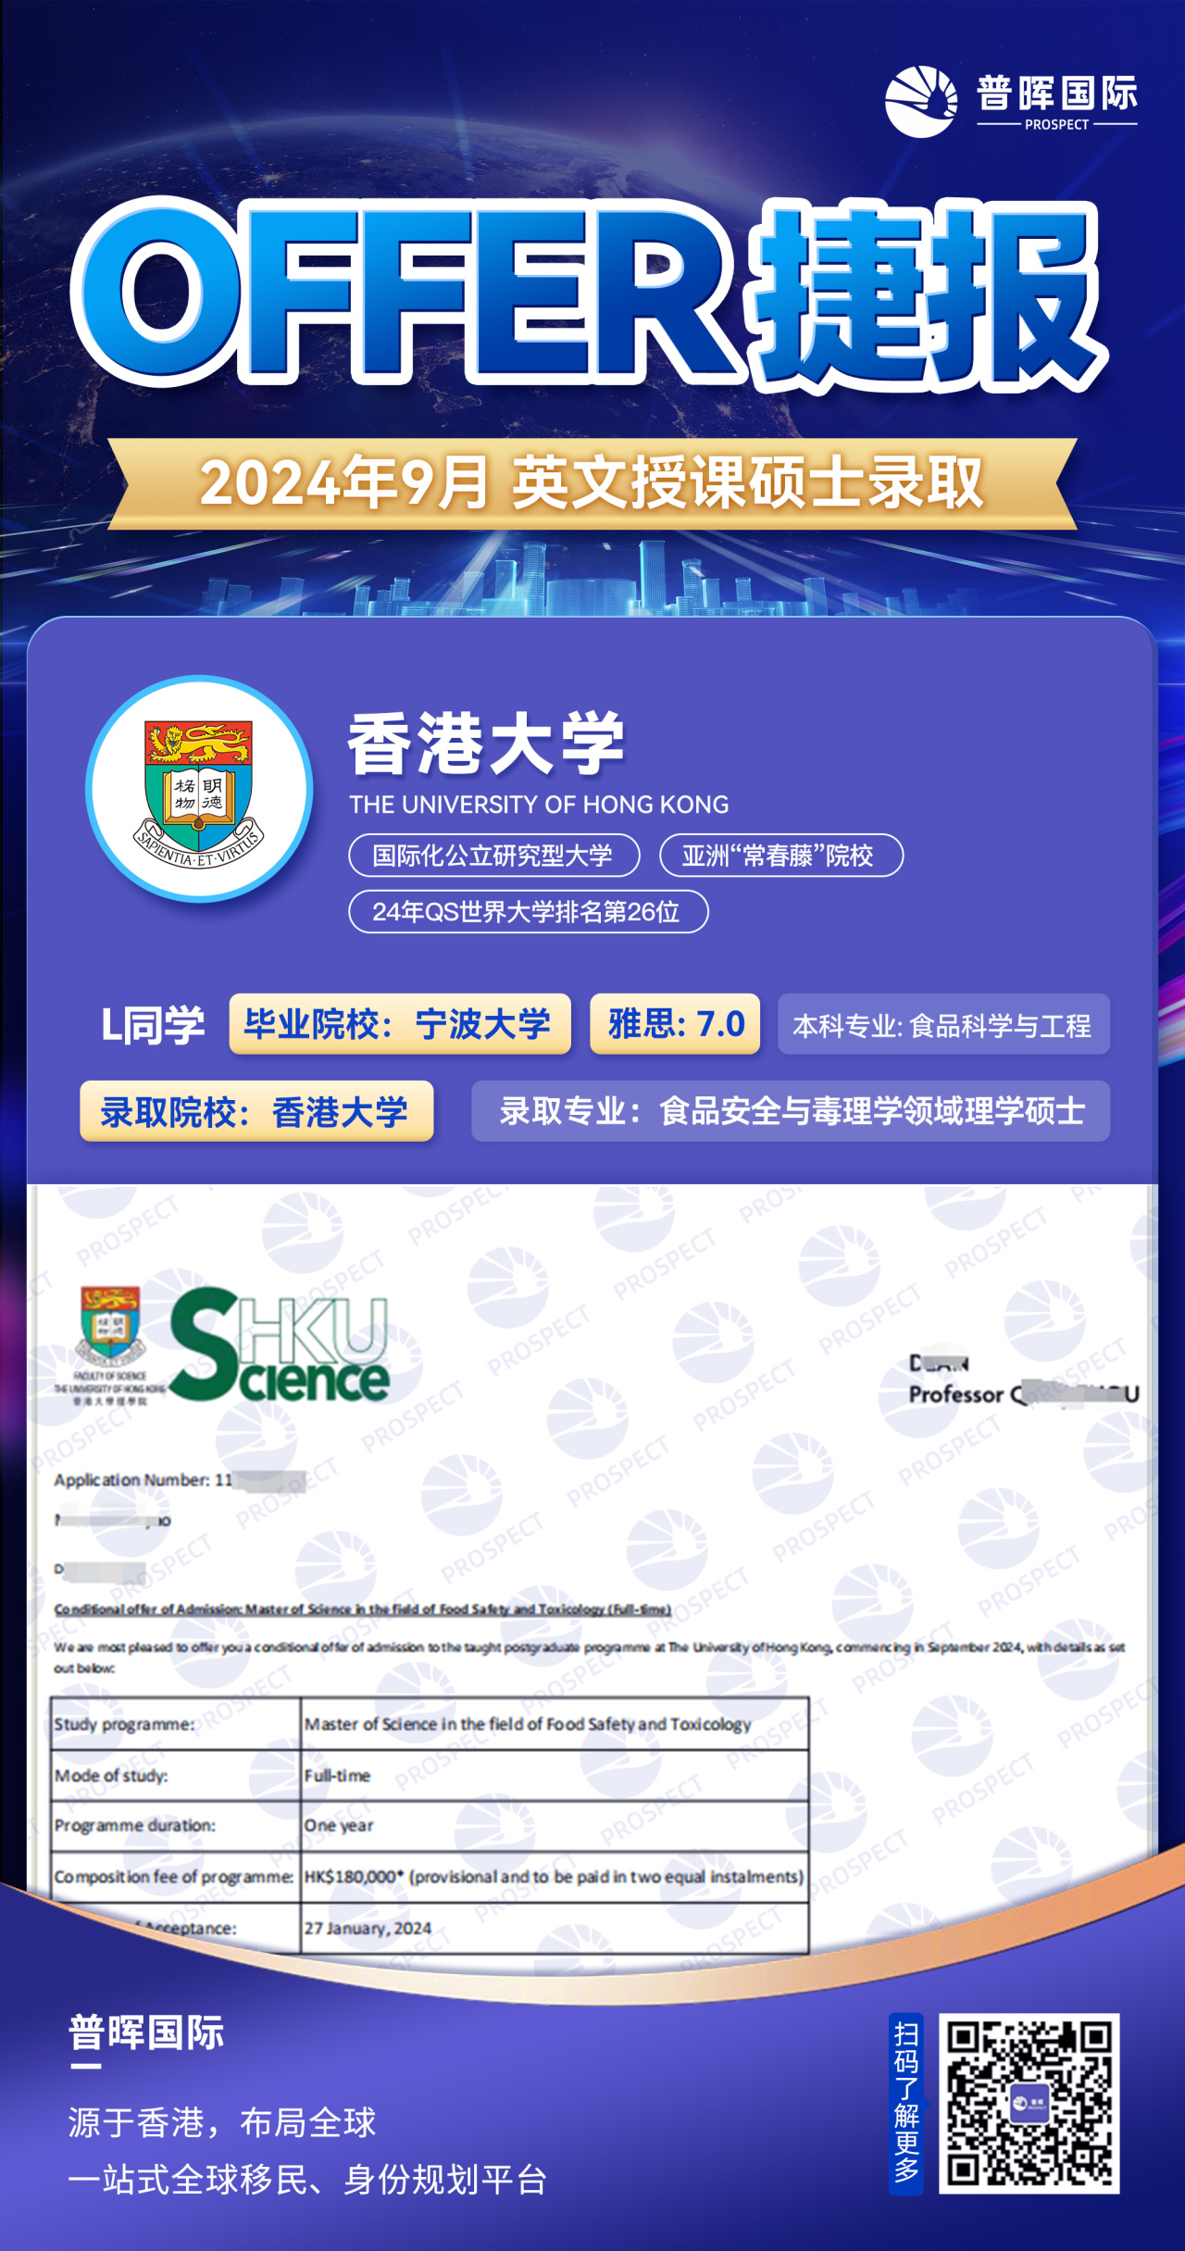Click the 香港大学 title text
The width and height of the screenshot is (1185, 2251).
coord(486,744)
